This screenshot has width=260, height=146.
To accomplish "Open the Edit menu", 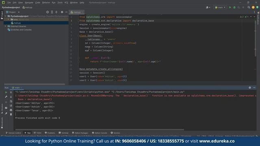I will click(15, 2).
